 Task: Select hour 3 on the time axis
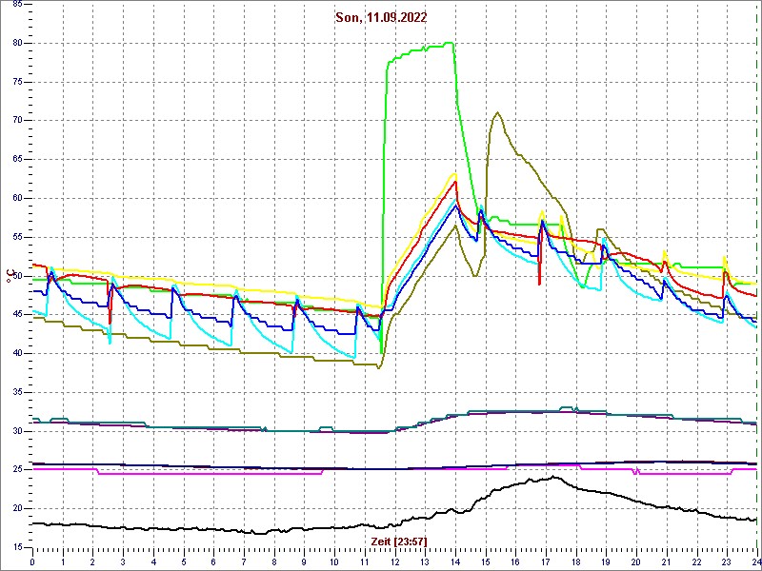click(x=123, y=562)
